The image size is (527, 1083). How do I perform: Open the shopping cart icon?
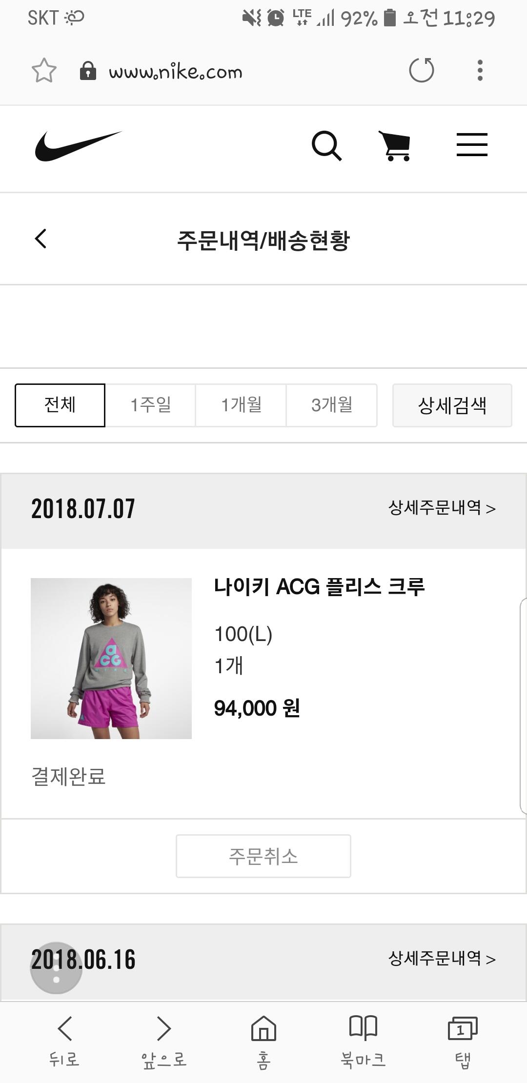click(395, 145)
